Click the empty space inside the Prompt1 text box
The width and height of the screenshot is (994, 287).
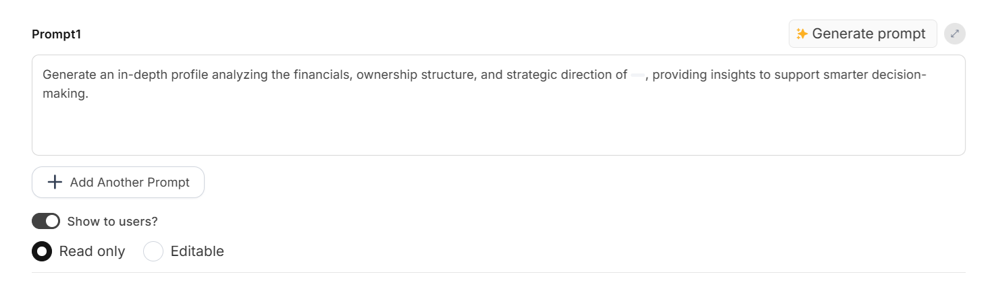click(x=498, y=128)
